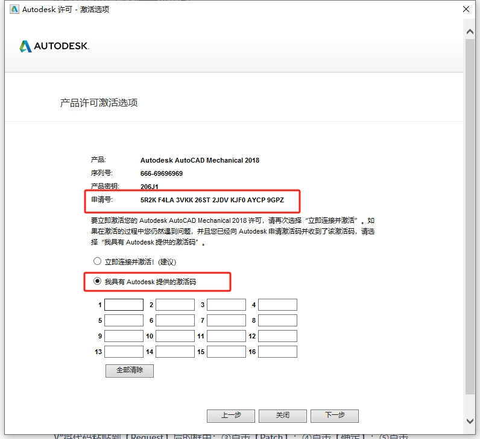480x439 pixels.
Task: Click product name 'Autodesk AutoCAD Mechanical 2018'
Action: tap(200, 160)
